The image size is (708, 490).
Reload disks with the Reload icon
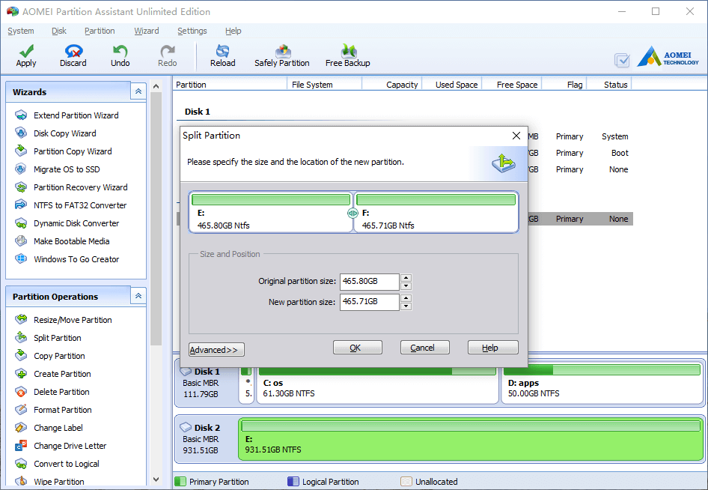point(222,51)
